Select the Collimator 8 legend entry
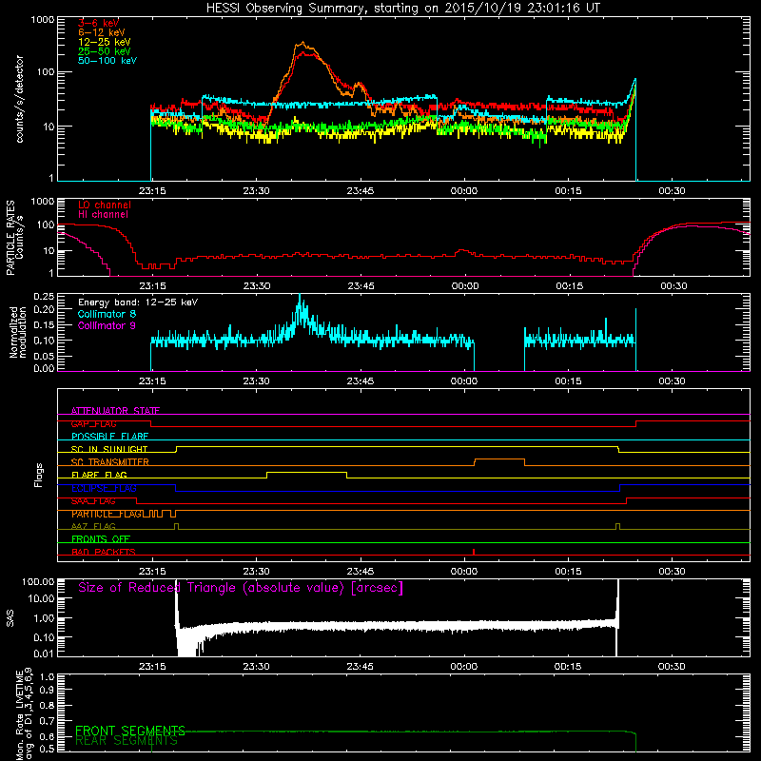Screen dimensions: 761x761 click(x=107, y=314)
